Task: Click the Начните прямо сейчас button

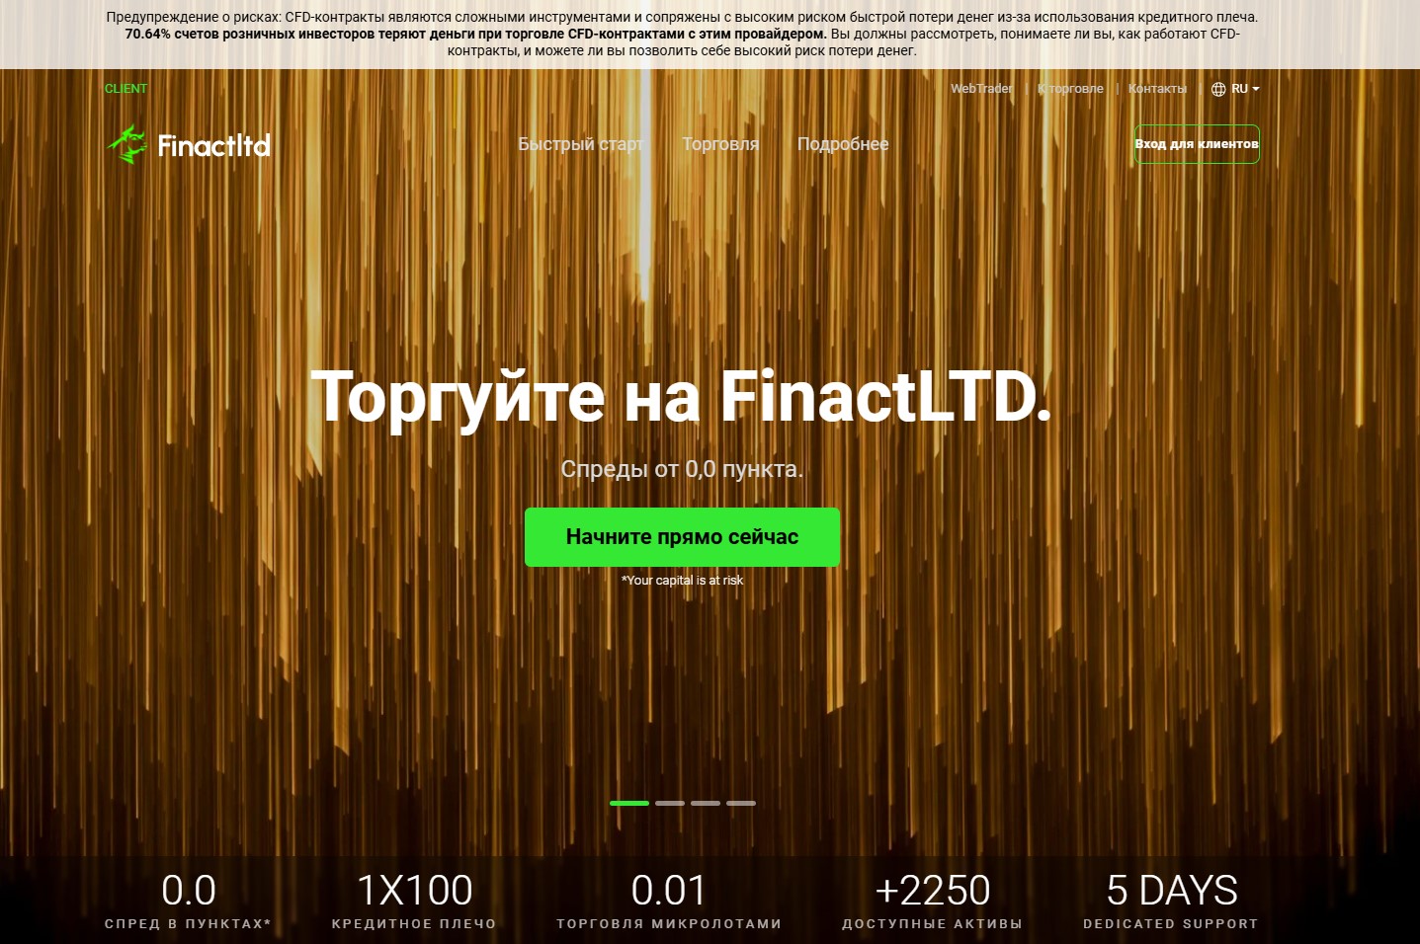Action: pos(682,537)
